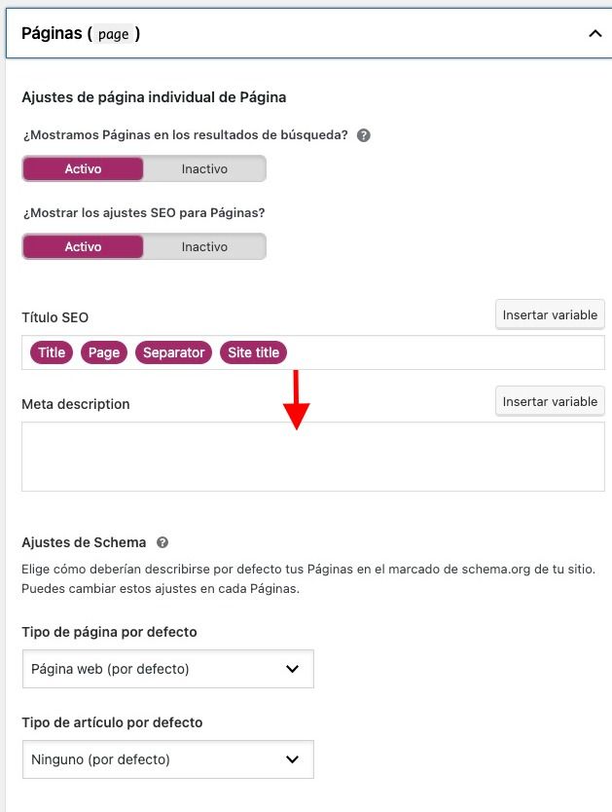Click Insertar variable for Título SEO

[550, 314]
